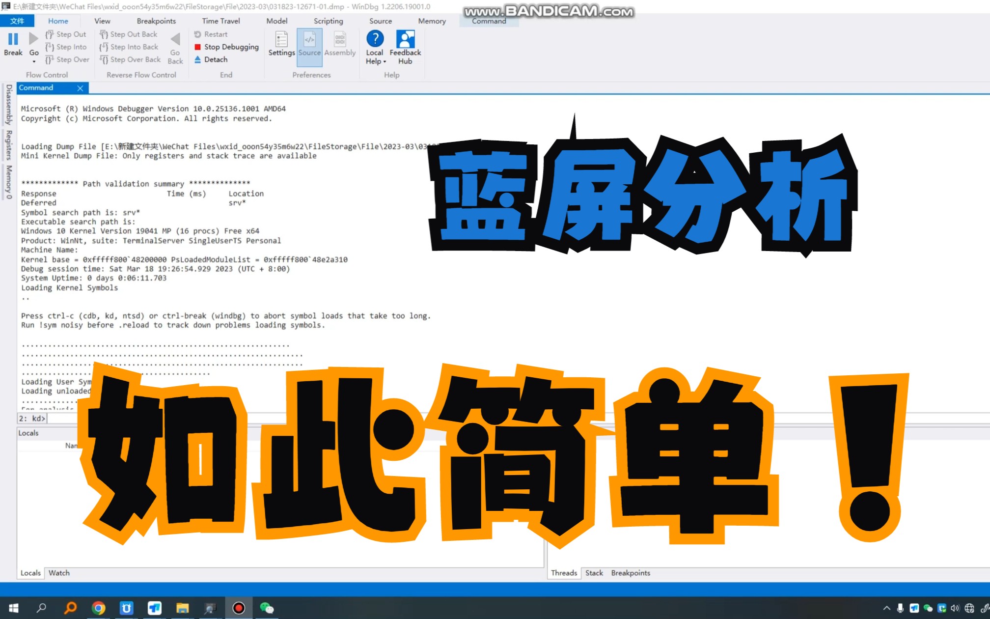
Task: Select the Command document tab
Action: click(36, 87)
